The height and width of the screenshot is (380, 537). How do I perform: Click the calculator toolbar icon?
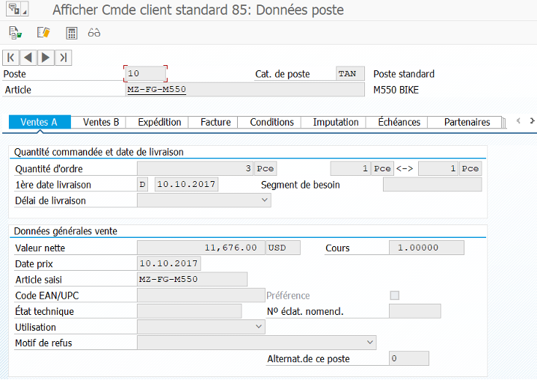click(72, 33)
